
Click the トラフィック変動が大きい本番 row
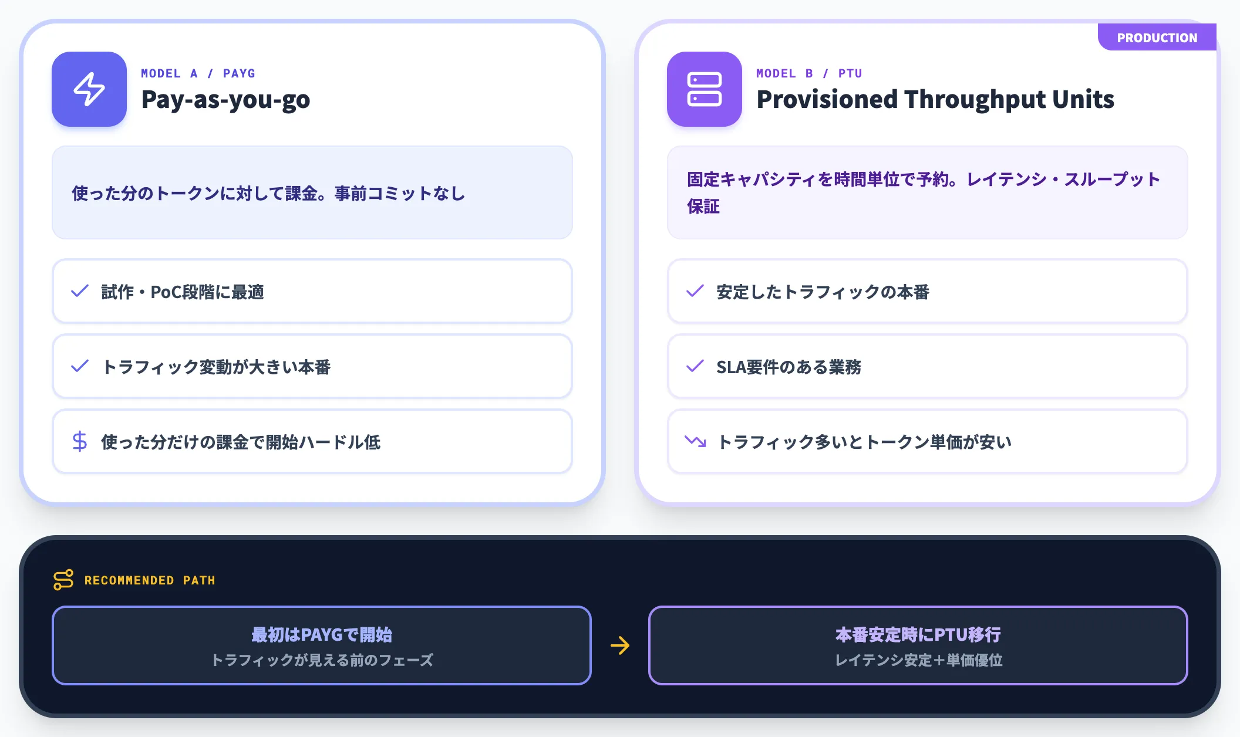click(312, 366)
